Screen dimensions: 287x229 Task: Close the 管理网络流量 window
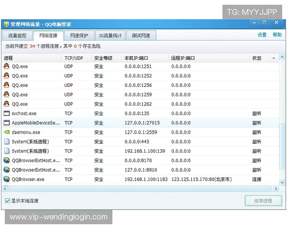[x=276, y=22]
